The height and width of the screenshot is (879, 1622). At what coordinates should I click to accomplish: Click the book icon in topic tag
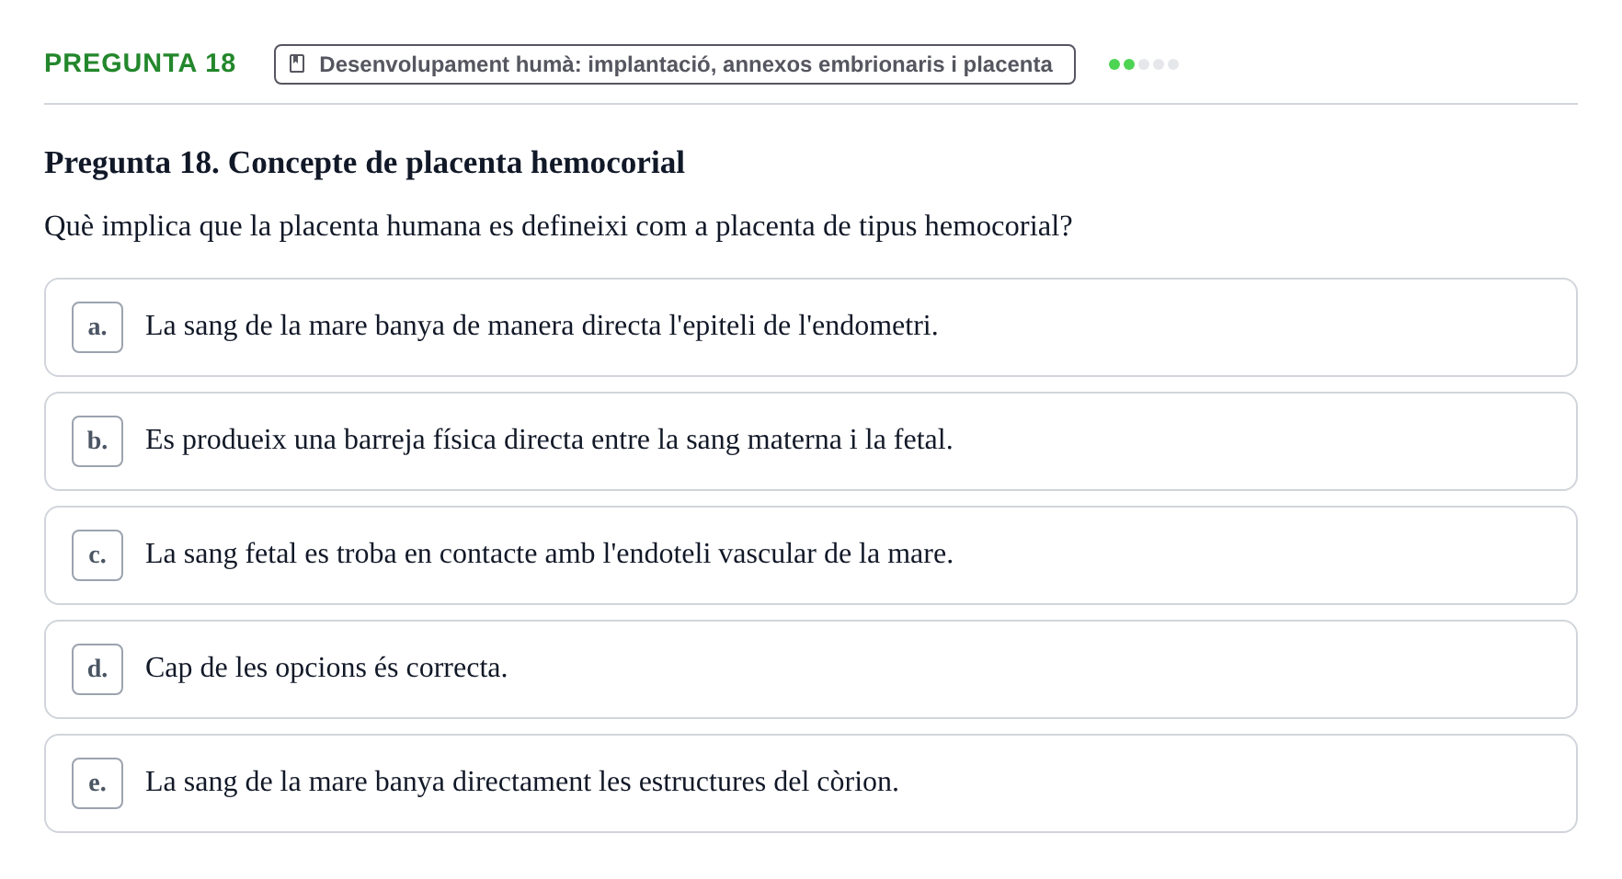tap(297, 63)
